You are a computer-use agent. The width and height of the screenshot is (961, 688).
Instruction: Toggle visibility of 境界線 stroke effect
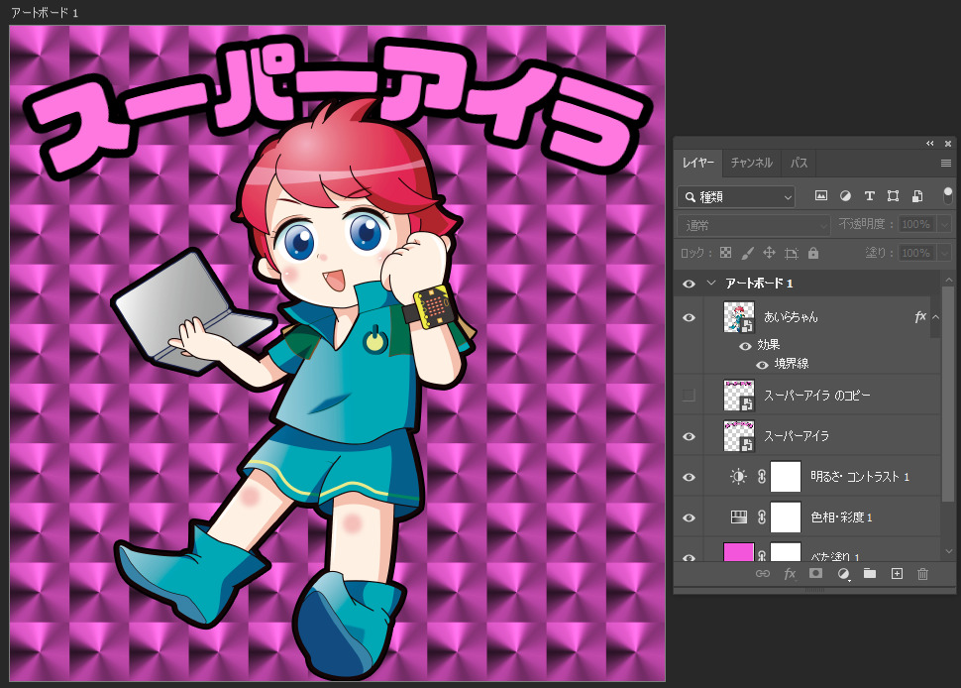click(x=762, y=365)
